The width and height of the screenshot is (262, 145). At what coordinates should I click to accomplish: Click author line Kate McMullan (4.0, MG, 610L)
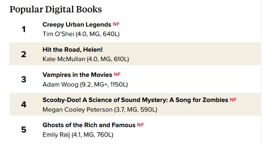pyautogui.click(x=86, y=59)
